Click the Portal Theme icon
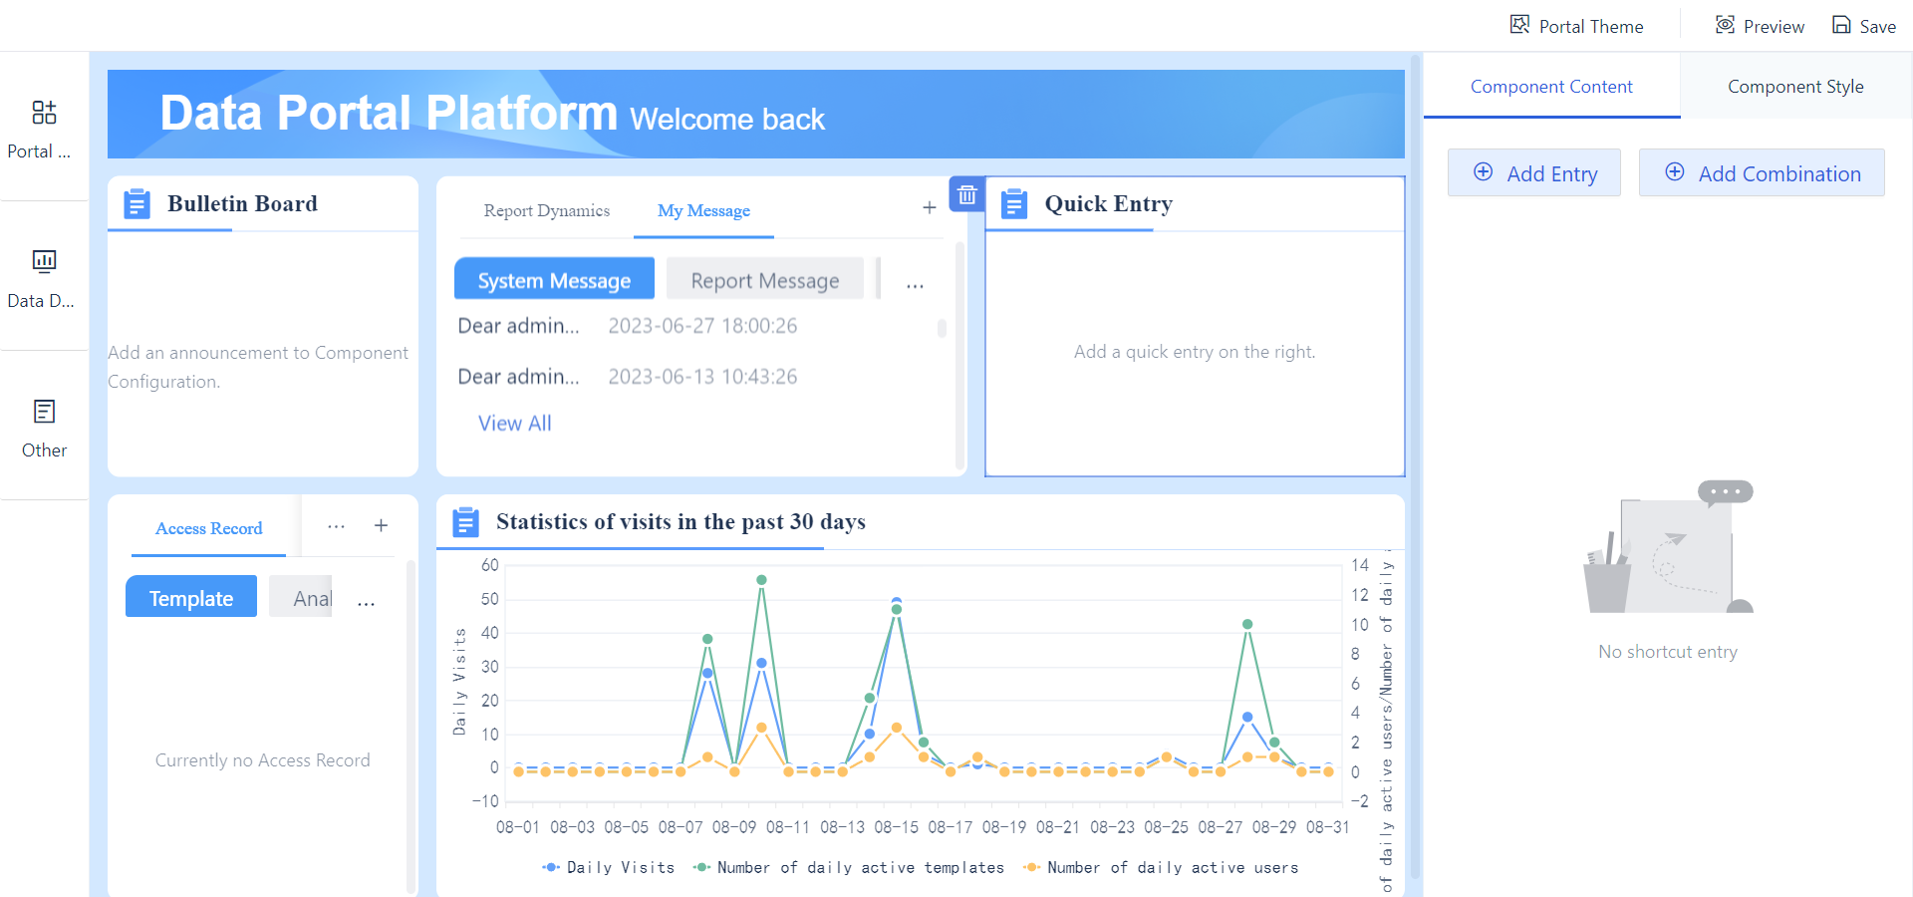Image resolution: width=1913 pixels, height=897 pixels. (1520, 24)
